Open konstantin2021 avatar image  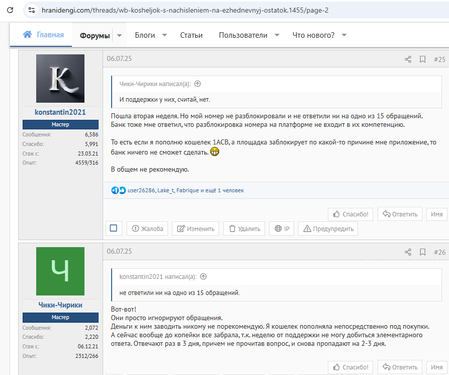[x=60, y=79]
